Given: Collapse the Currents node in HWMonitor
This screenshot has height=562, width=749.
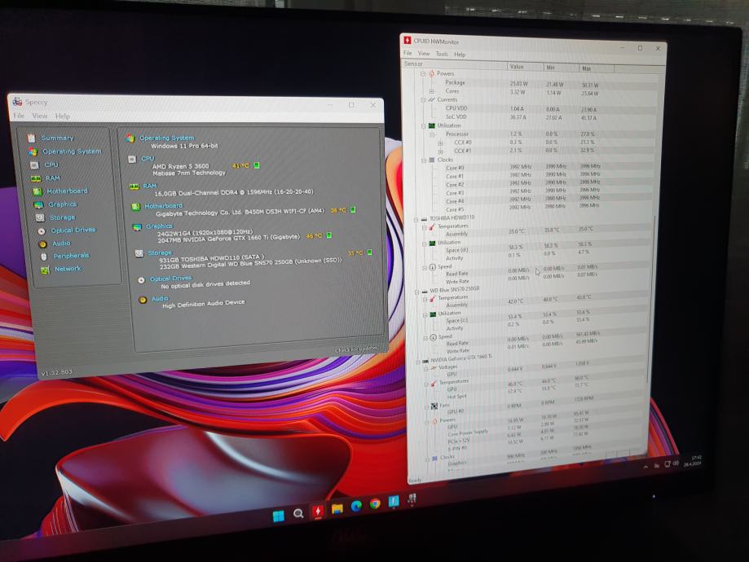Looking at the screenshot, I should 423,100.
